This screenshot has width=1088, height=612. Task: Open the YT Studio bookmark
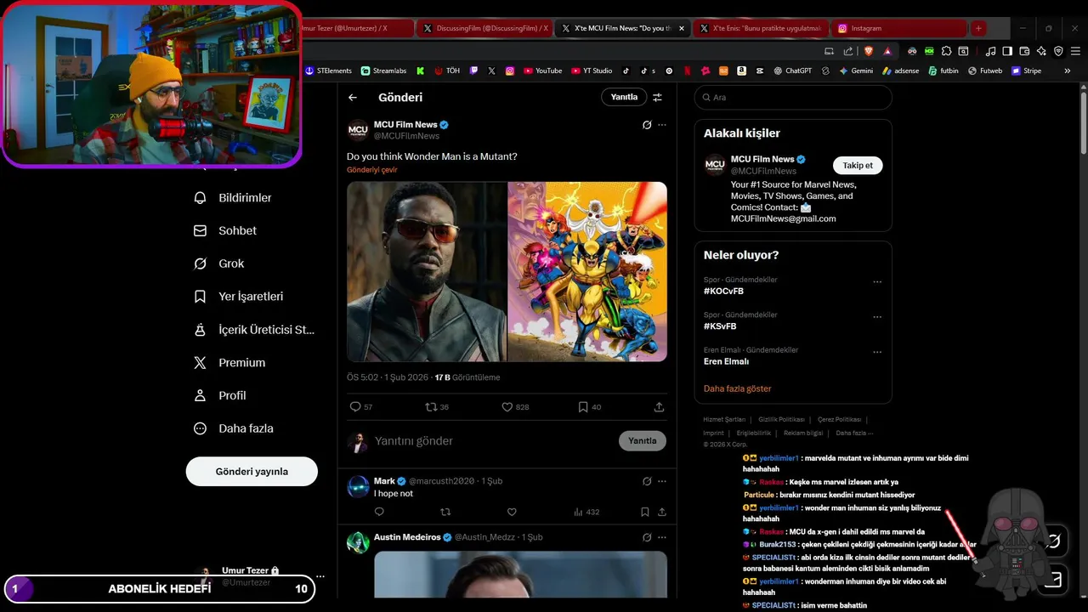pos(592,71)
